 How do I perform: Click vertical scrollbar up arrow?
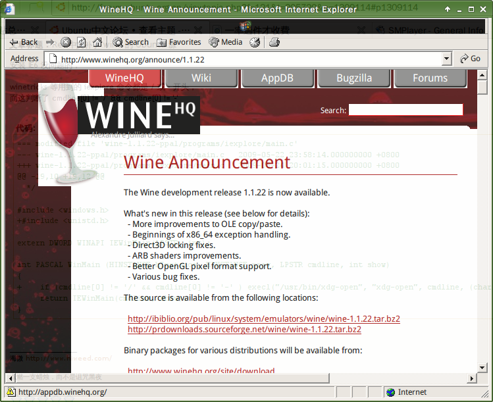[482, 75]
